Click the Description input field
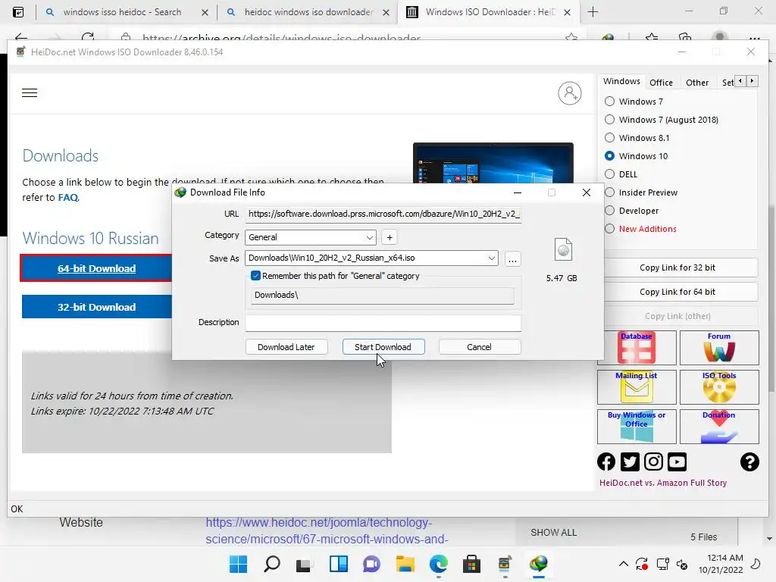This screenshot has width=776, height=582. [x=383, y=323]
